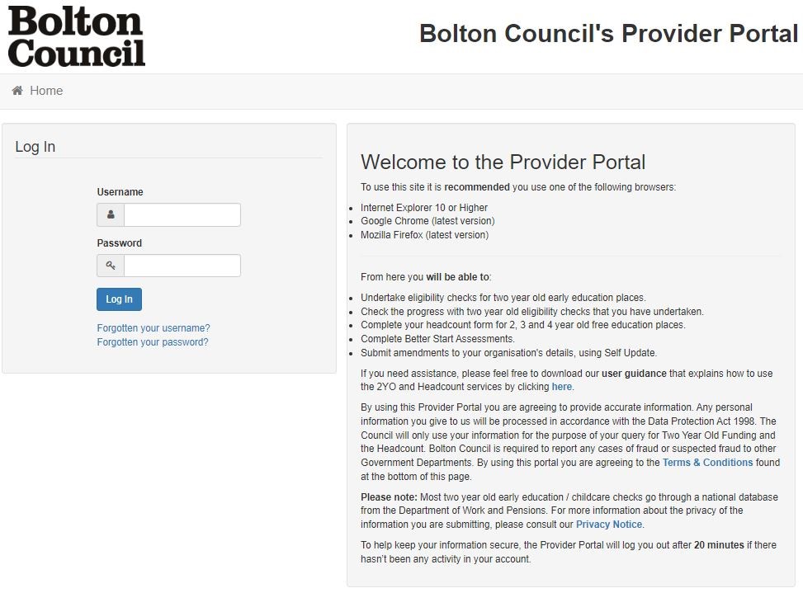Focus the Username input field
The width and height of the screenshot is (803, 593).
[182, 215]
